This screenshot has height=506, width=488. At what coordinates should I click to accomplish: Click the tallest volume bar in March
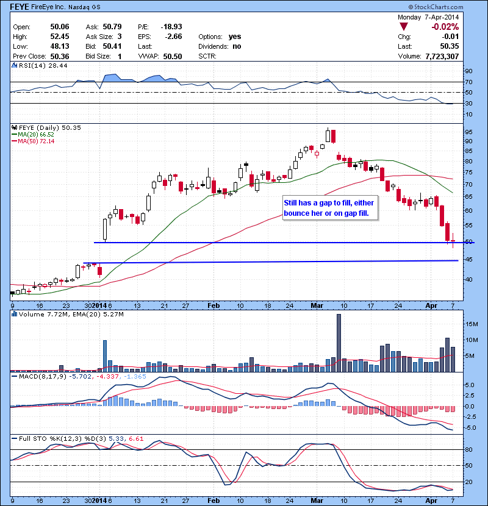339,343
